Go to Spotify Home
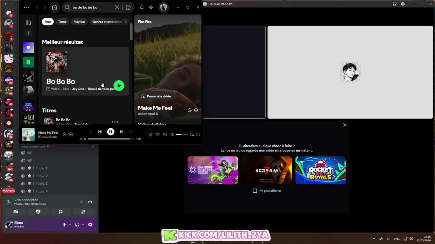The image size is (435, 244). [x=54, y=7]
